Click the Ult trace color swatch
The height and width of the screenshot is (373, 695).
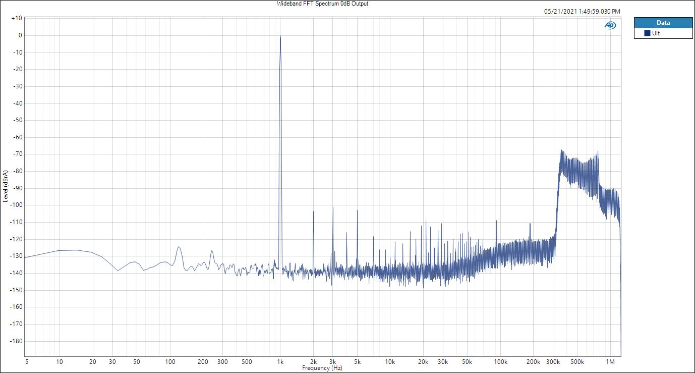pos(647,33)
